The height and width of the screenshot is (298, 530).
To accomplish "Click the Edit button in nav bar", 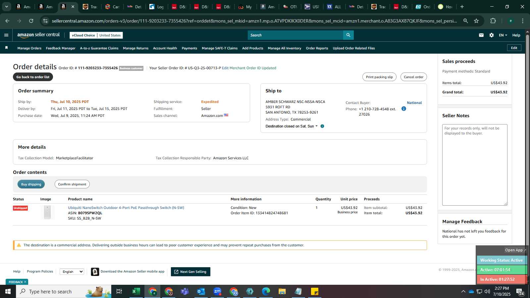I will pos(514,48).
